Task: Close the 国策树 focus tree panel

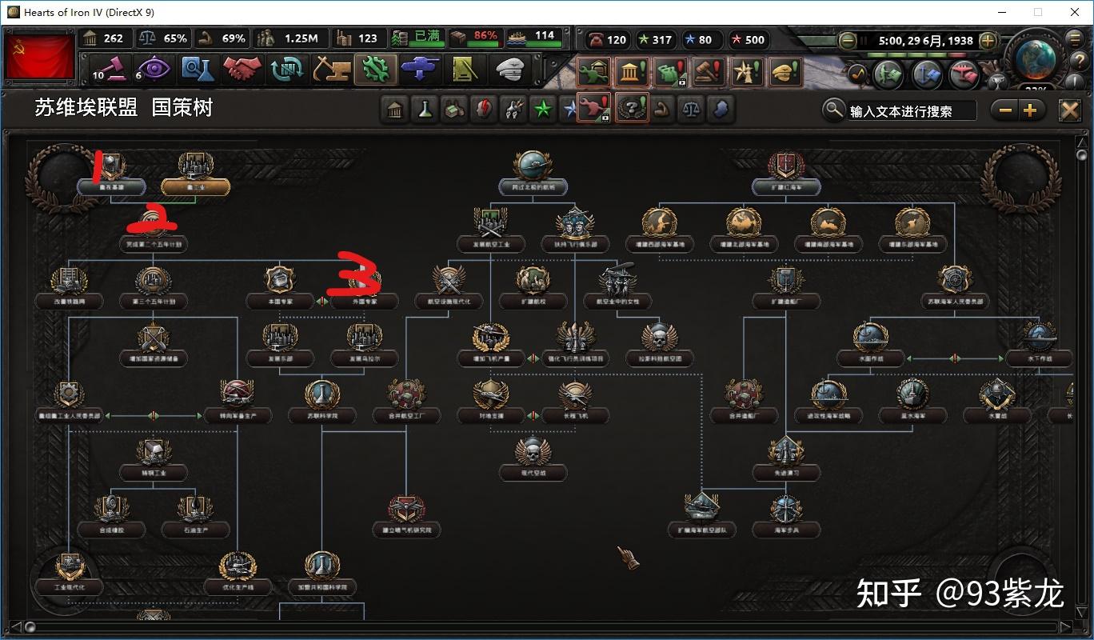Action: (x=1070, y=110)
